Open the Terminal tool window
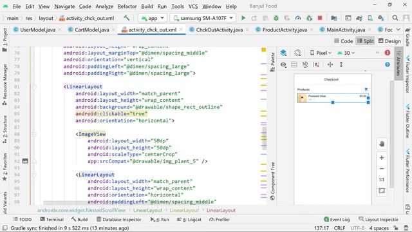The image size is (412, 232). [51, 219]
